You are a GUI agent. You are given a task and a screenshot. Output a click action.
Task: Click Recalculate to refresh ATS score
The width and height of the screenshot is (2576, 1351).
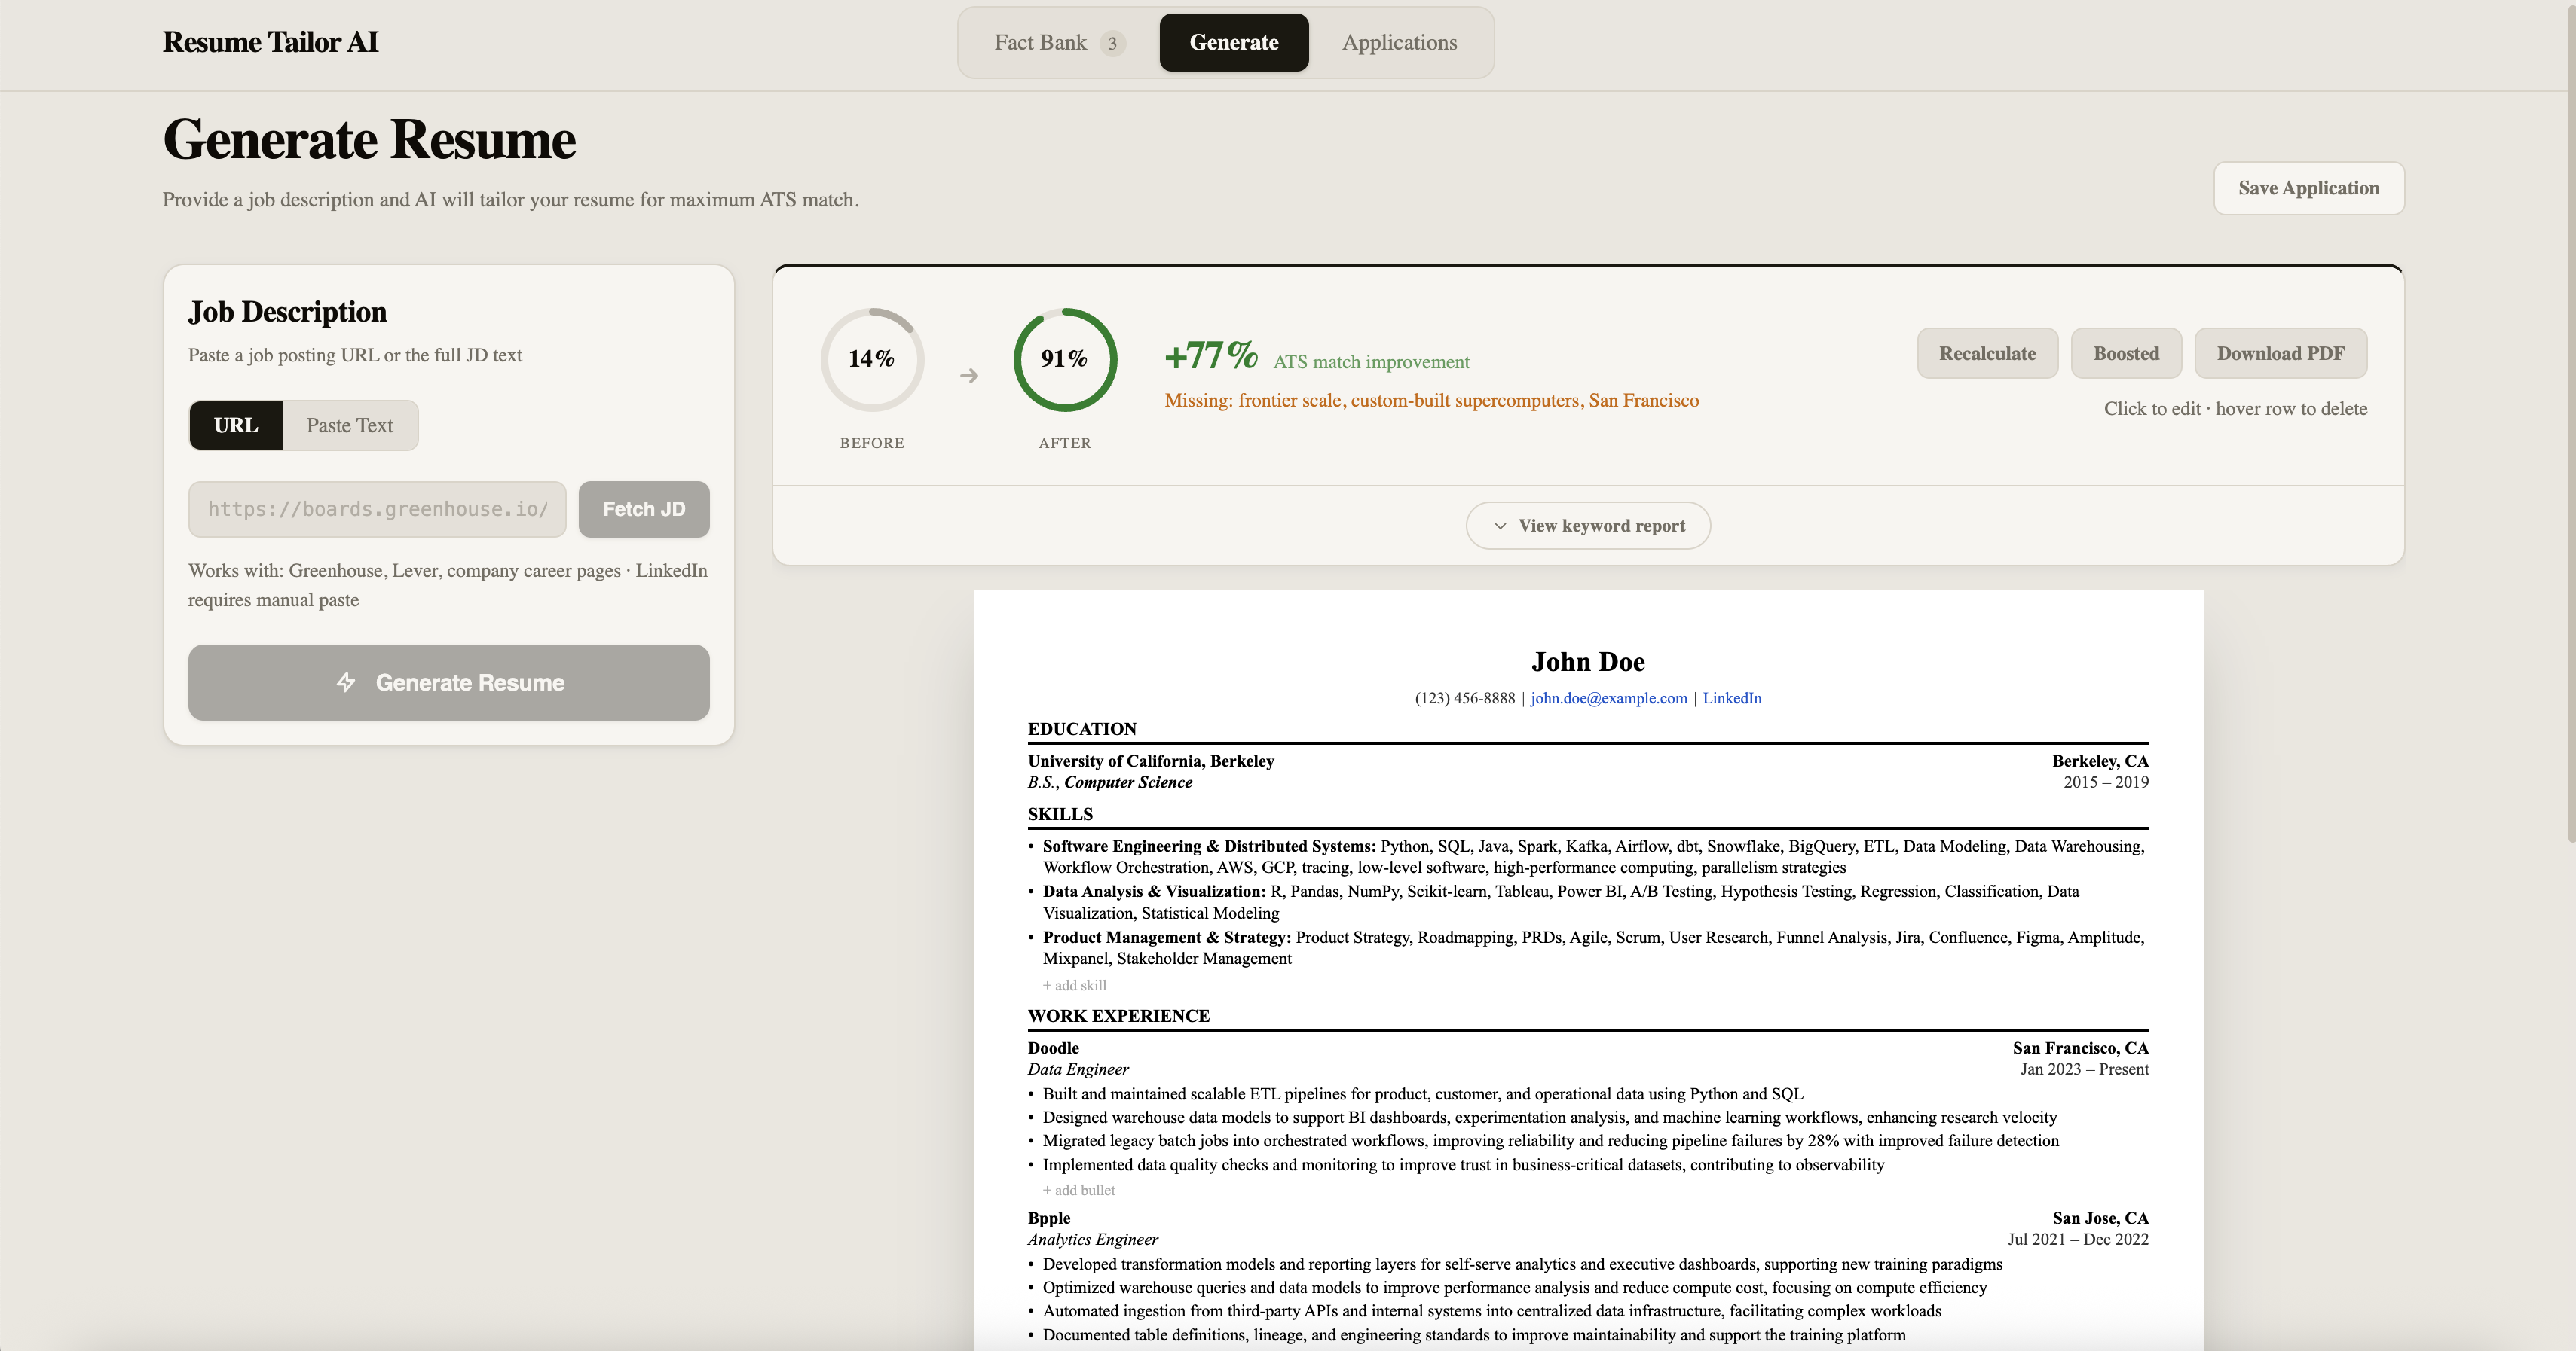coord(1987,352)
